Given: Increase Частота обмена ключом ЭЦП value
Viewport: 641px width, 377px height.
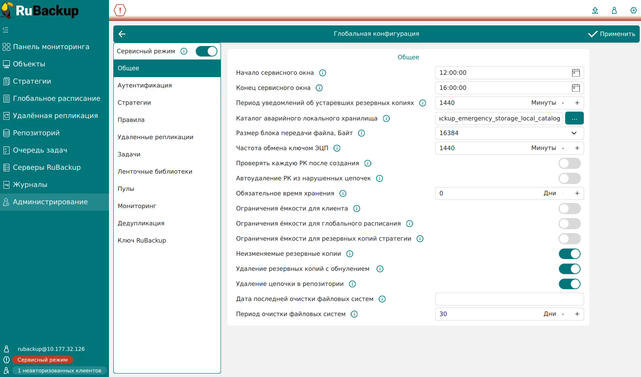Looking at the screenshot, I should point(577,148).
